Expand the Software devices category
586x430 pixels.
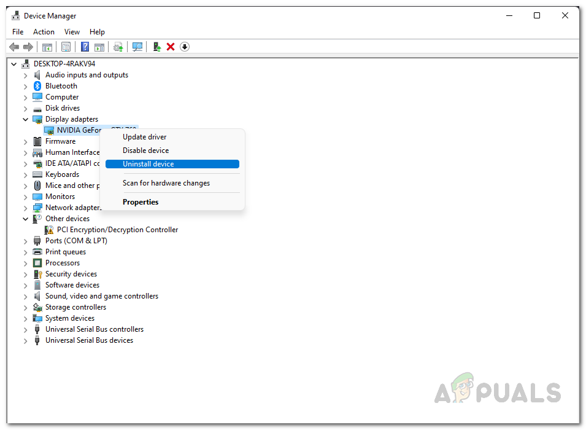coord(25,286)
